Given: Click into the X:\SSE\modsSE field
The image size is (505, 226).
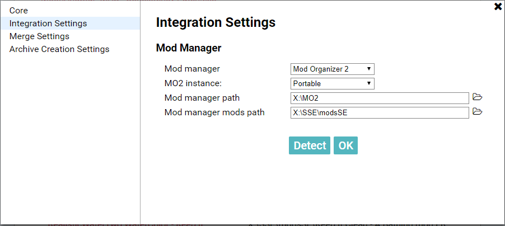Looking at the screenshot, I should pyautogui.click(x=379, y=113).
